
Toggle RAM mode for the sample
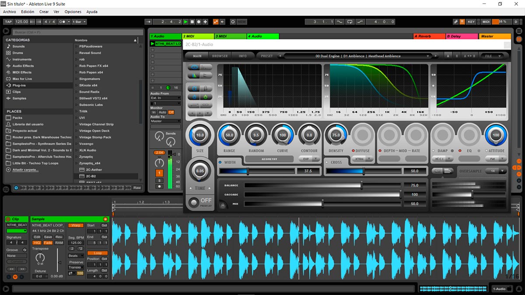click(59, 243)
